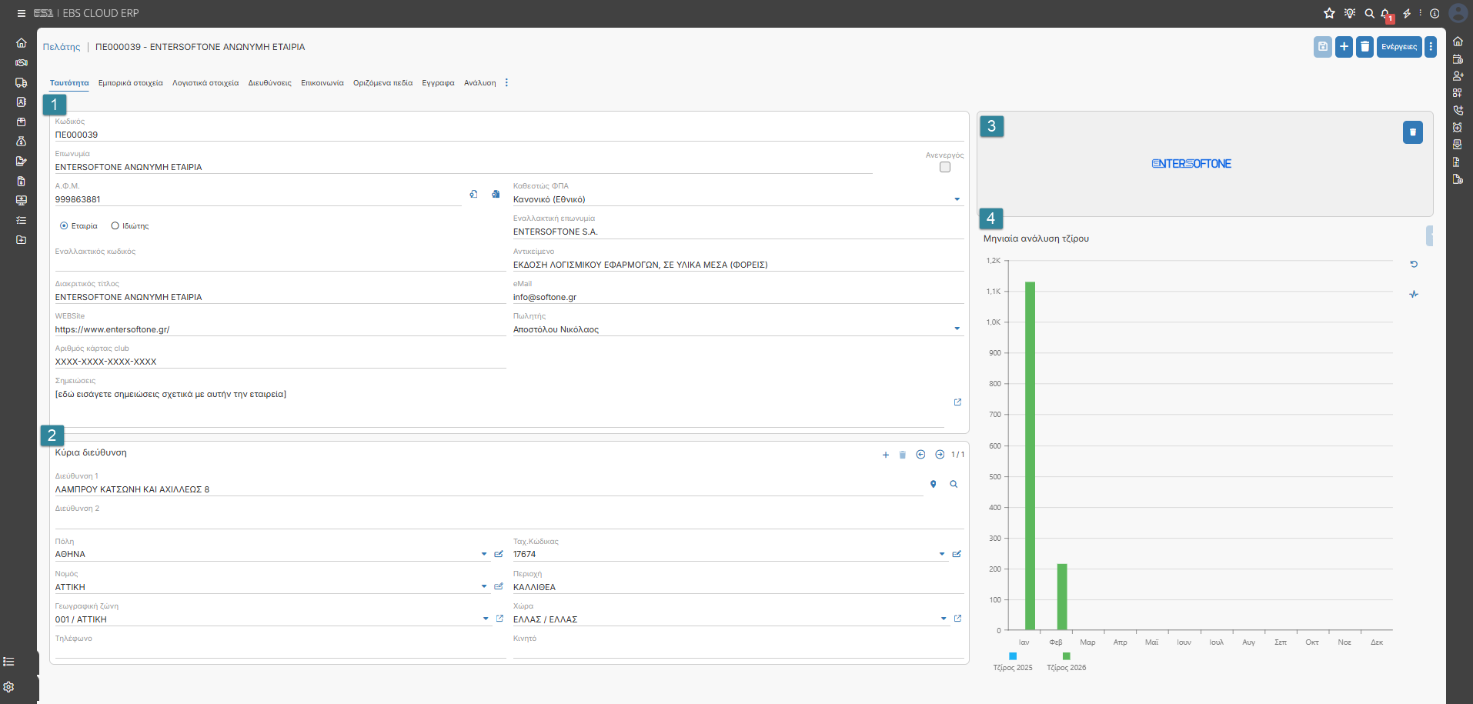Open the checklist icon in left sidebar
The width and height of the screenshot is (1473, 704).
[x=22, y=220]
